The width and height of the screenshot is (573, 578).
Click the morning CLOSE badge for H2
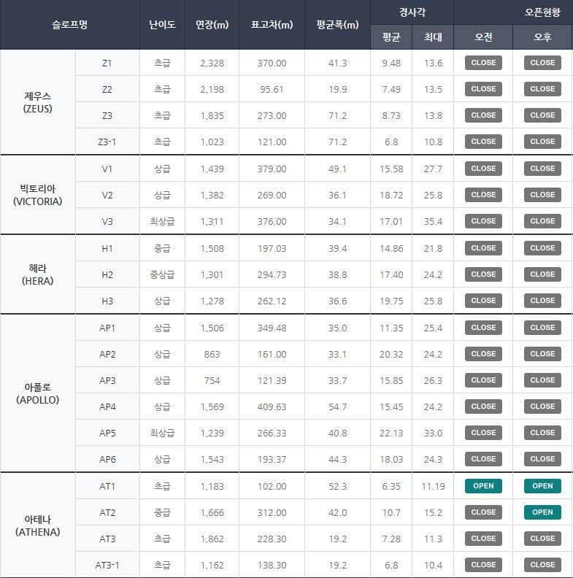483,274
